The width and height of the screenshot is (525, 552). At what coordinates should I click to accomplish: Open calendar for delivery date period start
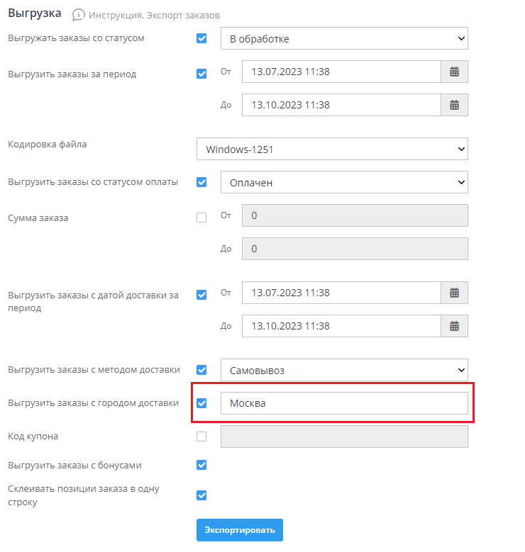point(455,293)
